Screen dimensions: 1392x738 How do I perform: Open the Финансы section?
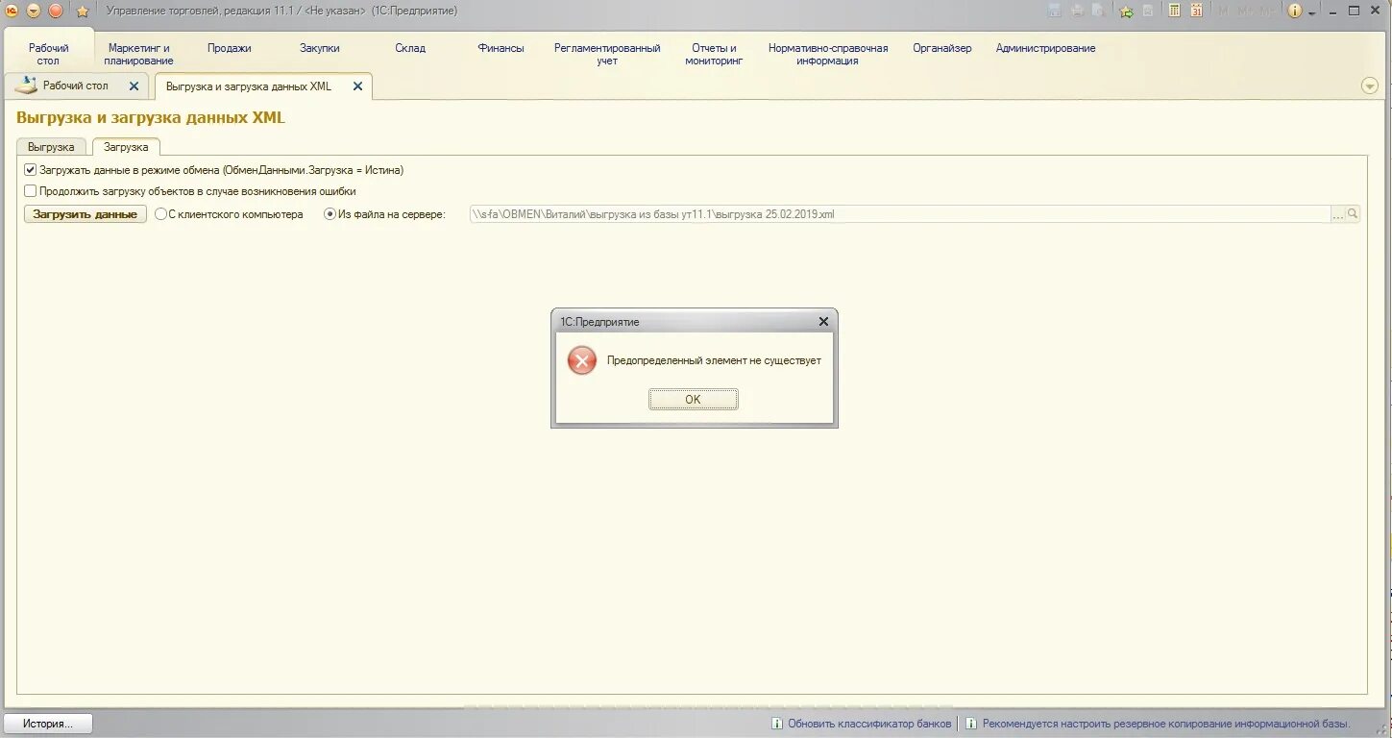coord(501,48)
